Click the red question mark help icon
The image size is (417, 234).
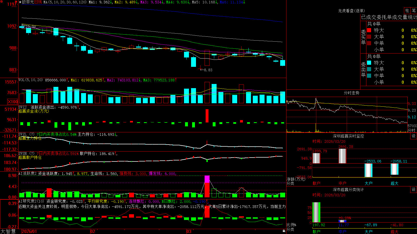click(16, 2)
